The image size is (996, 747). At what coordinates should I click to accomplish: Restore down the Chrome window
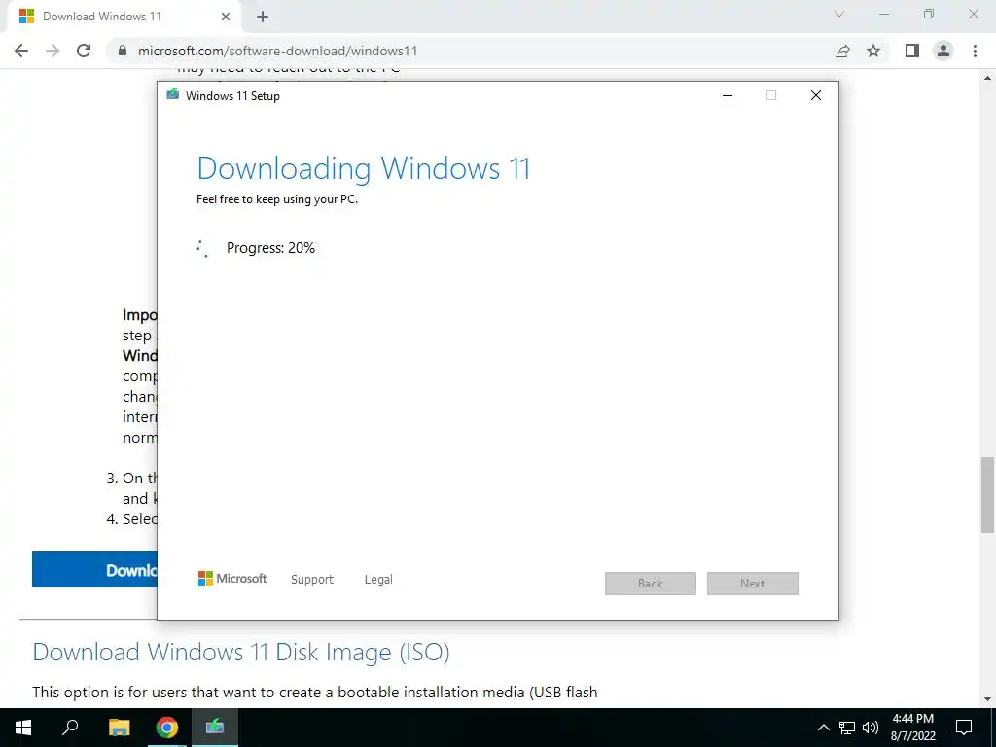pyautogui.click(x=929, y=14)
